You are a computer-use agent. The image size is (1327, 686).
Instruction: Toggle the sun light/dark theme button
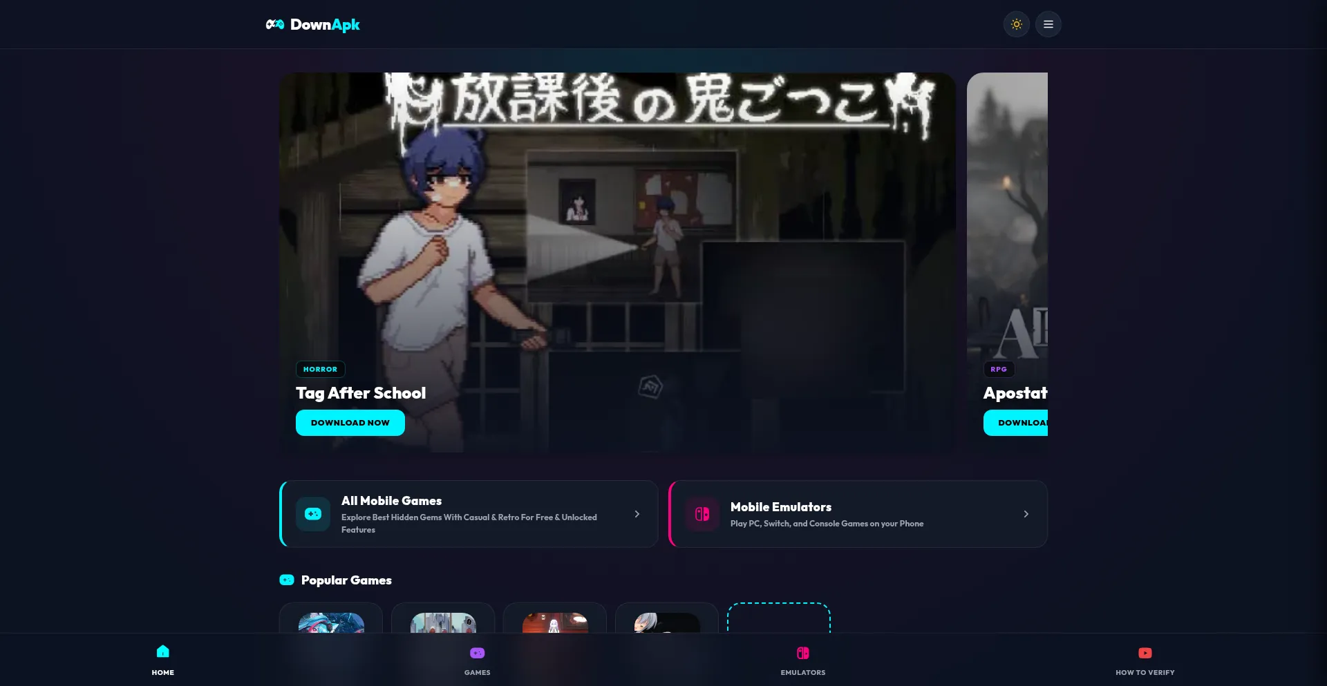[x=1016, y=24]
